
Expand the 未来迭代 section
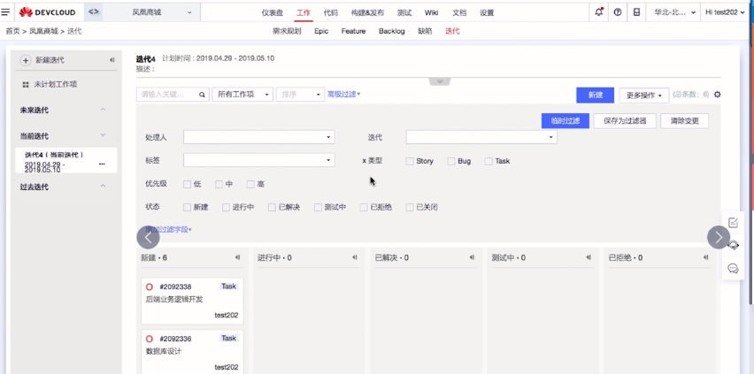pos(103,111)
